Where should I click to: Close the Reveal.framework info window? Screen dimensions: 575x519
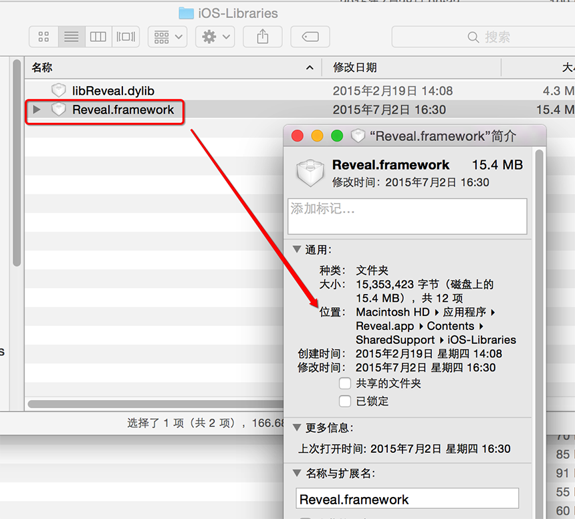pyautogui.click(x=298, y=136)
